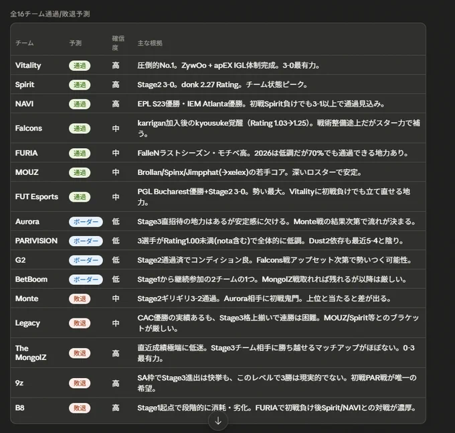Screen dimensions: 455x433
Task: Select the Legacy team name cell
Action: [27, 323]
